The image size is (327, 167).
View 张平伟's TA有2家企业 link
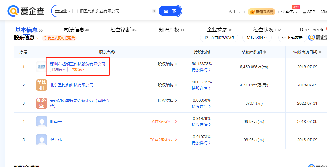163,140
